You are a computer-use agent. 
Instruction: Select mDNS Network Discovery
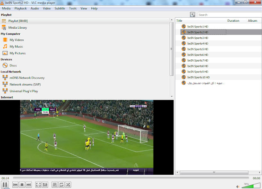[27, 78]
